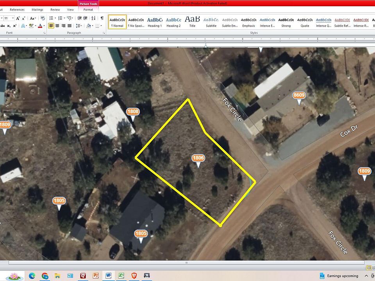
Task: Toggle Superscript formatting
Action: [x=14, y=26]
